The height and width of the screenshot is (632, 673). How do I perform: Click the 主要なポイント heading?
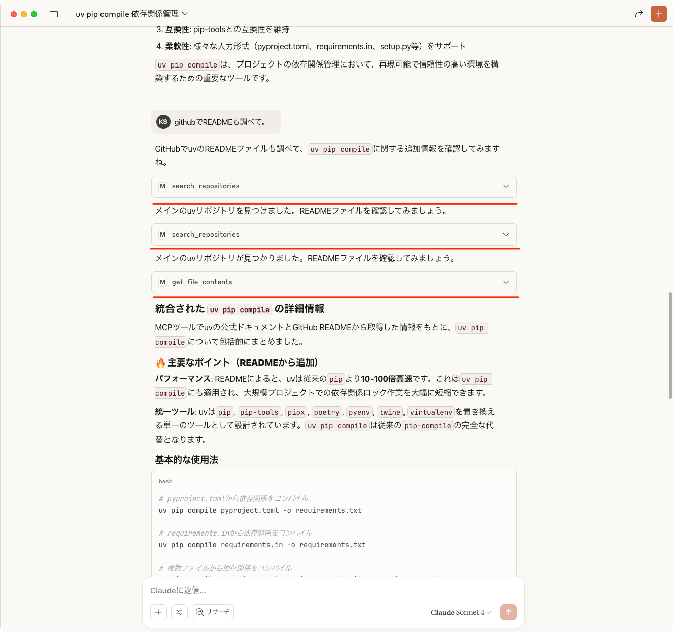click(237, 362)
